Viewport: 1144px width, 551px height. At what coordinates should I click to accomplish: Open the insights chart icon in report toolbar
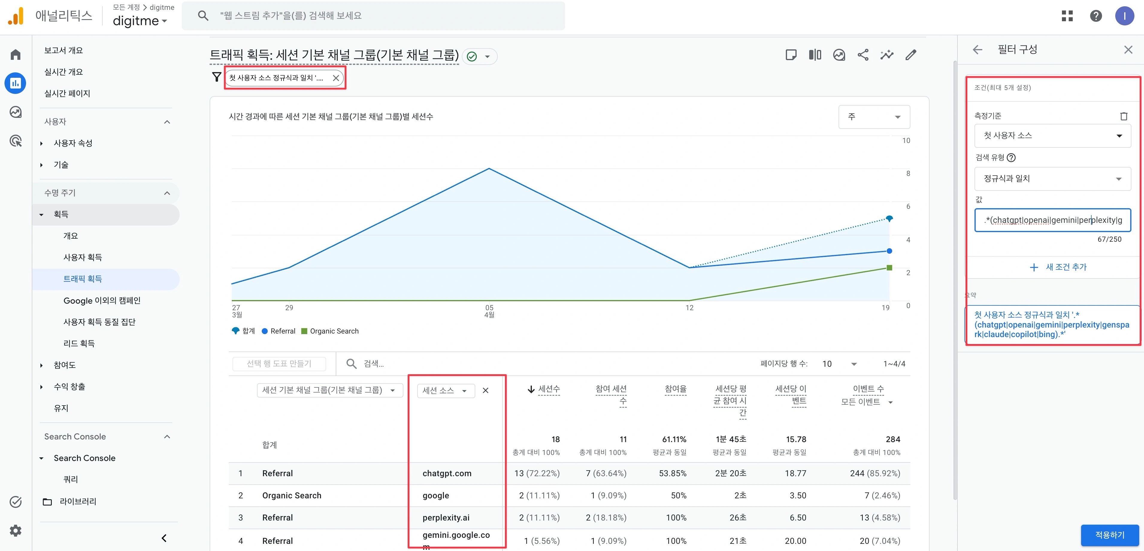tap(839, 55)
